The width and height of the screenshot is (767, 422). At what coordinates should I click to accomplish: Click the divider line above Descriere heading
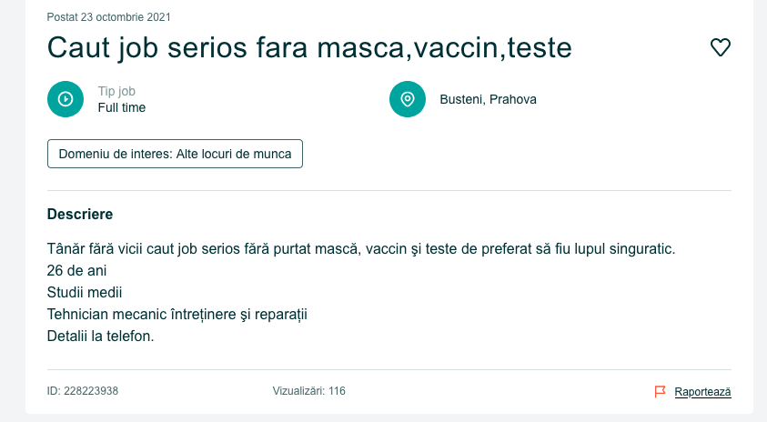click(x=389, y=190)
